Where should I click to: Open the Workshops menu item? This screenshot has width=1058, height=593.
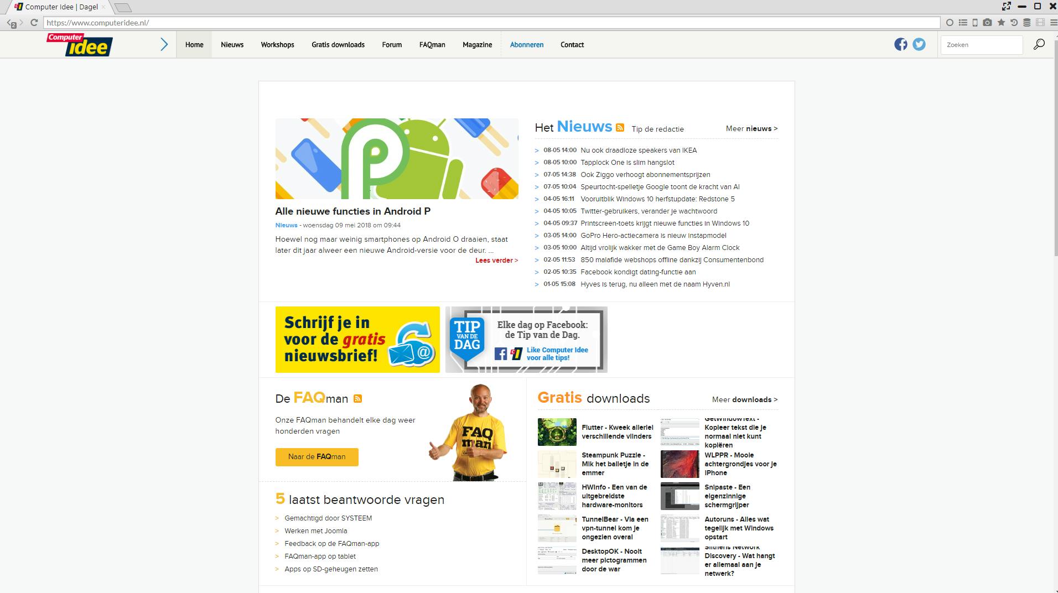(x=277, y=44)
